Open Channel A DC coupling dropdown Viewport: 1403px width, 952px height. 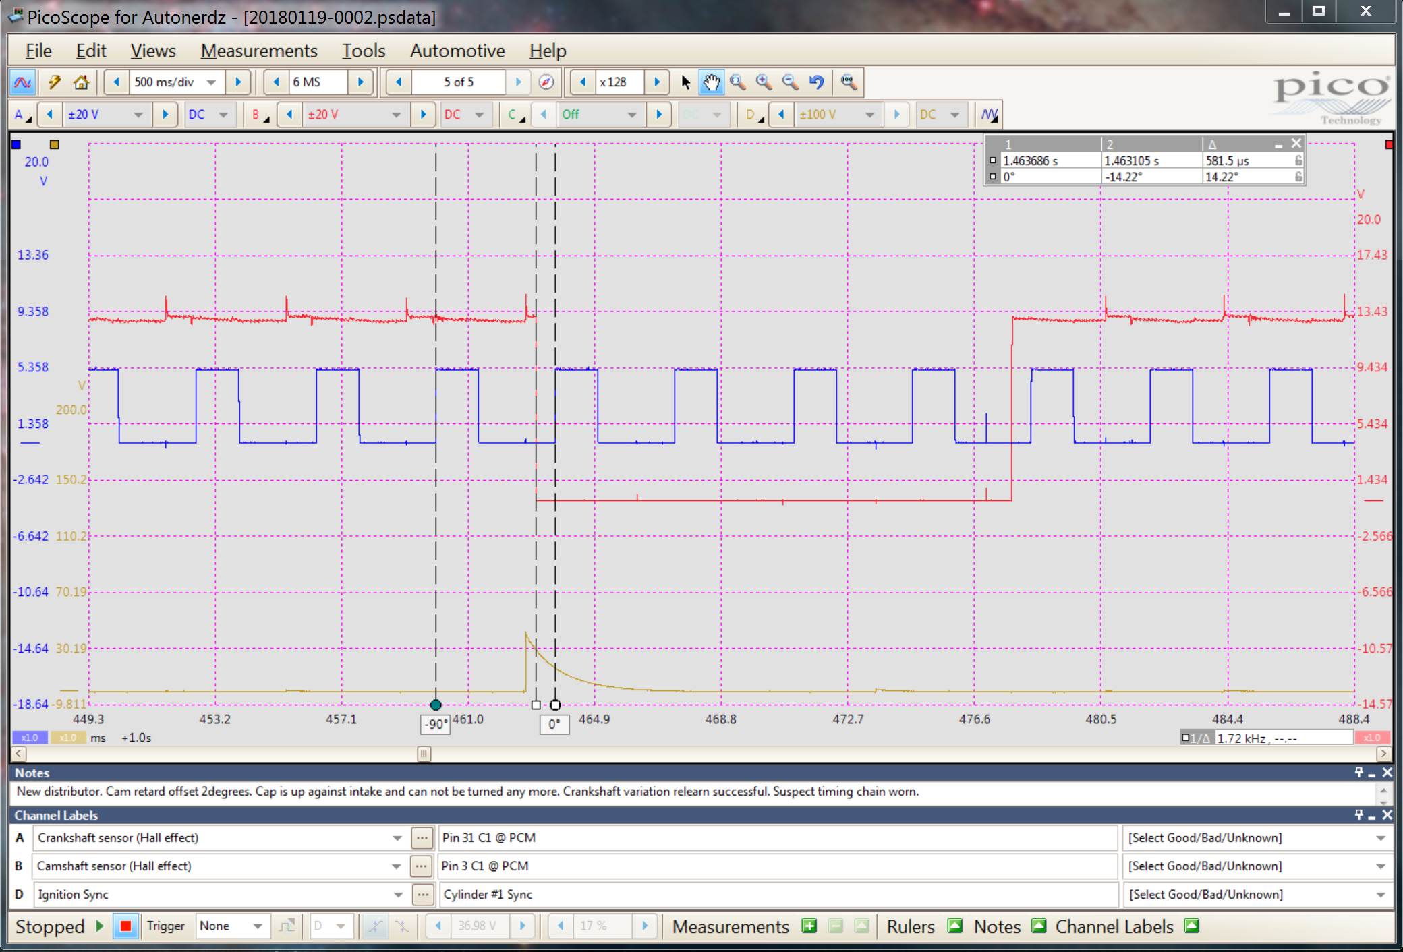point(223,115)
